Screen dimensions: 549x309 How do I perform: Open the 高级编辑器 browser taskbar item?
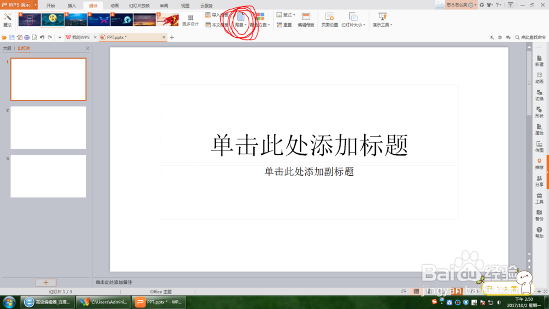(48, 302)
